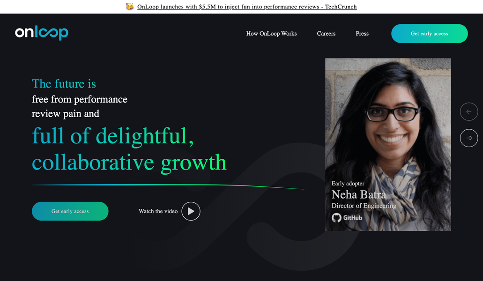Advance the testimonial slider to the next slide
The height and width of the screenshot is (281, 483).
click(468, 138)
